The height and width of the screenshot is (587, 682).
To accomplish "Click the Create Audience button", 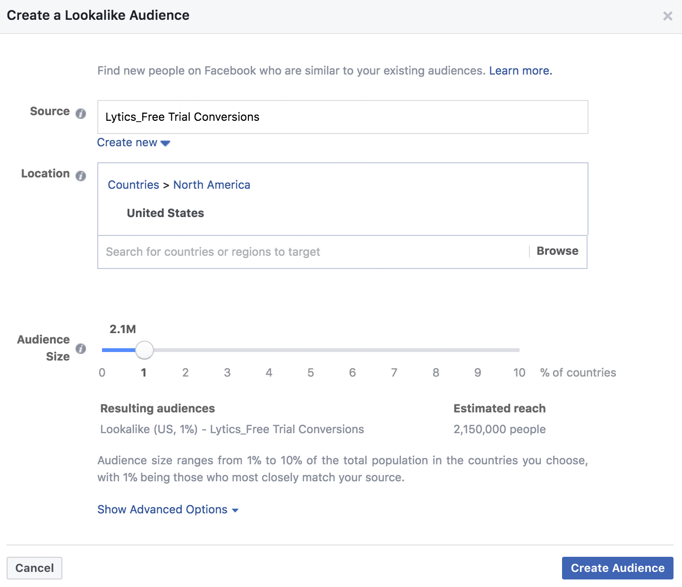I will (617, 568).
